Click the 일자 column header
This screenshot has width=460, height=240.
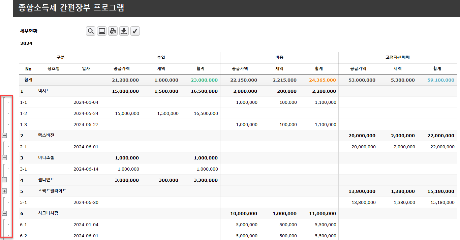point(86,68)
